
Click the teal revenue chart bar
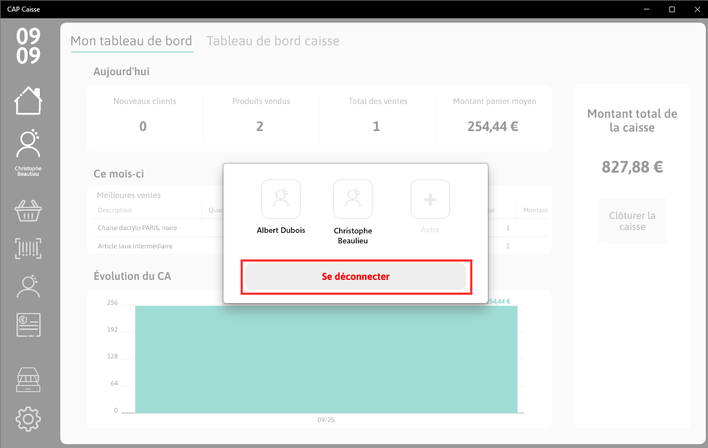coord(326,360)
